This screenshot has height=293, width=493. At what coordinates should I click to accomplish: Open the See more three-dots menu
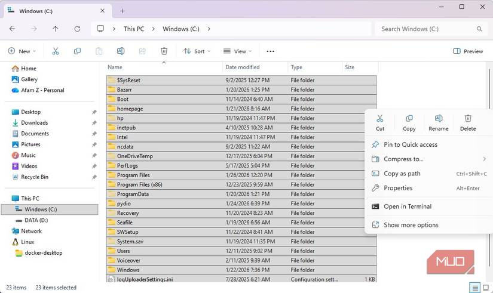[270, 51]
